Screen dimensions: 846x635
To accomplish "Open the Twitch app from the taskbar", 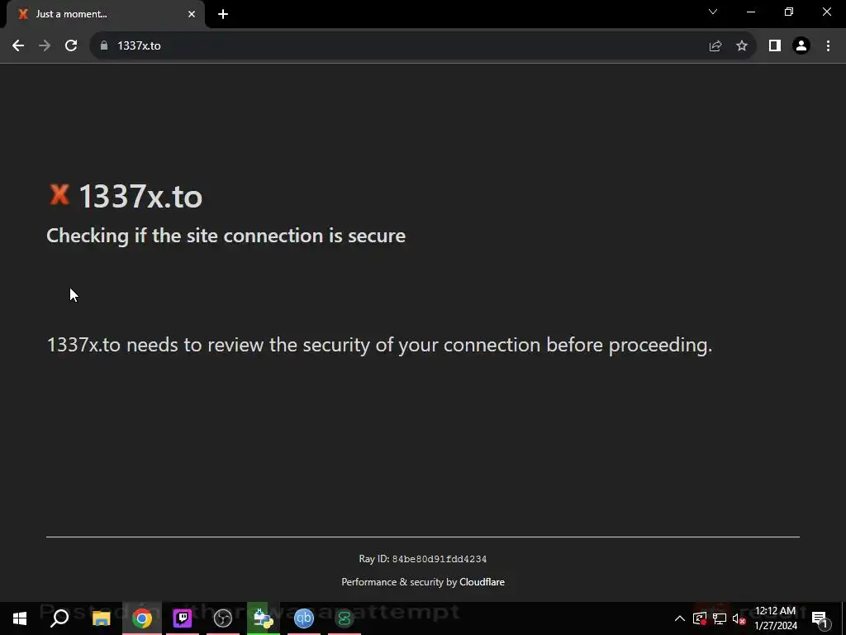I will tap(183, 618).
